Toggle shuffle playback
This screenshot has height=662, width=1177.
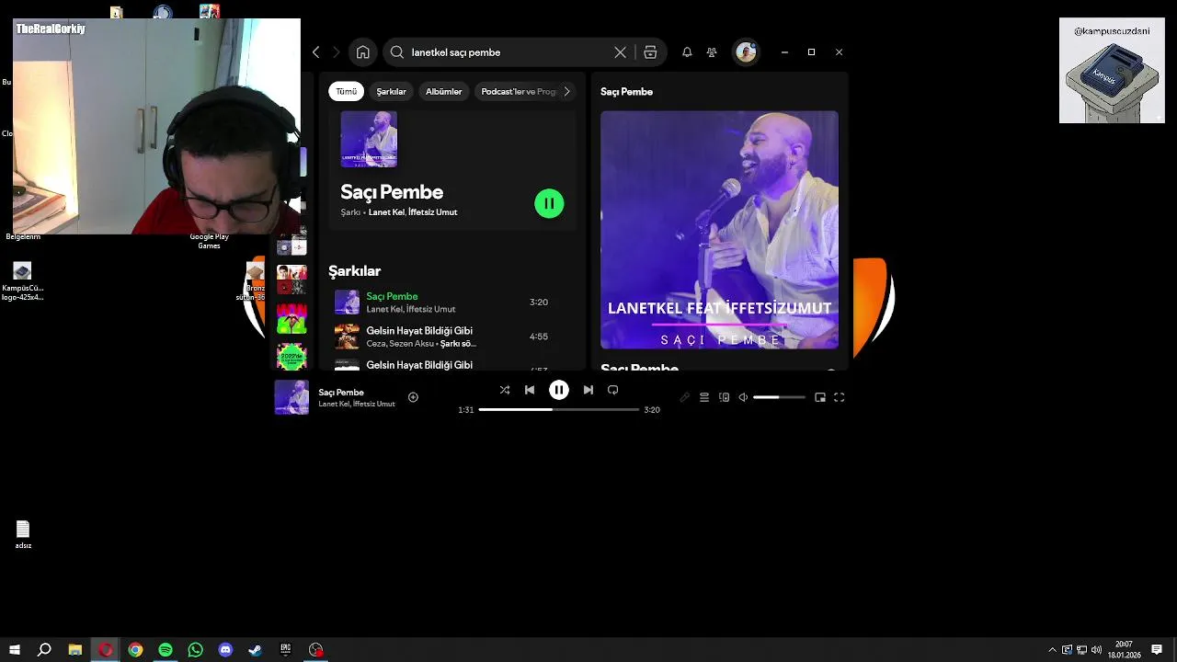(x=505, y=390)
